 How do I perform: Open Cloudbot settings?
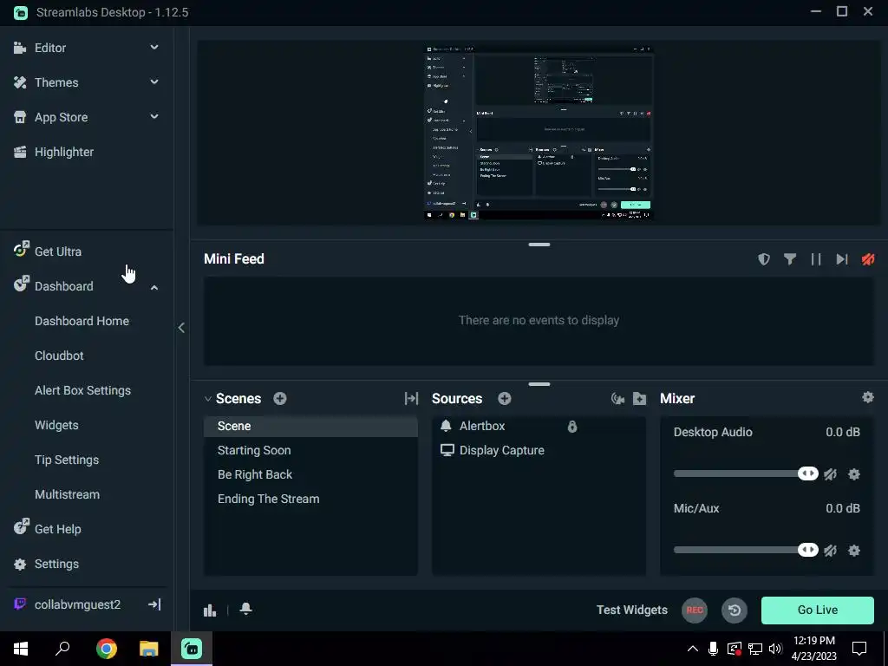(x=59, y=356)
